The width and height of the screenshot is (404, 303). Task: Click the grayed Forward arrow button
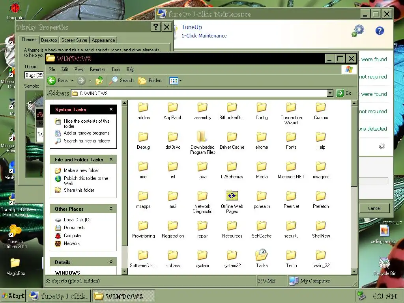(81, 80)
